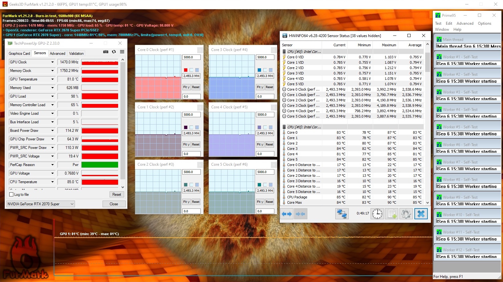This screenshot has height=282, width=503.
Task: Click the red line color swatch in Core 0 graph
Action: coord(186,70)
